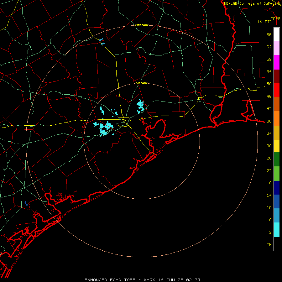The height and width of the screenshot is (282, 282).
Task: Click the dark green legend swatch
Action: (x=277, y=159)
